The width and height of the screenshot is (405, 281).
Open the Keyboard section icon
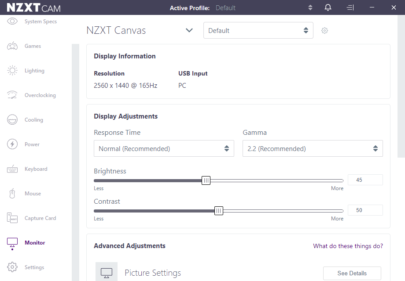(x=12, y=169)
